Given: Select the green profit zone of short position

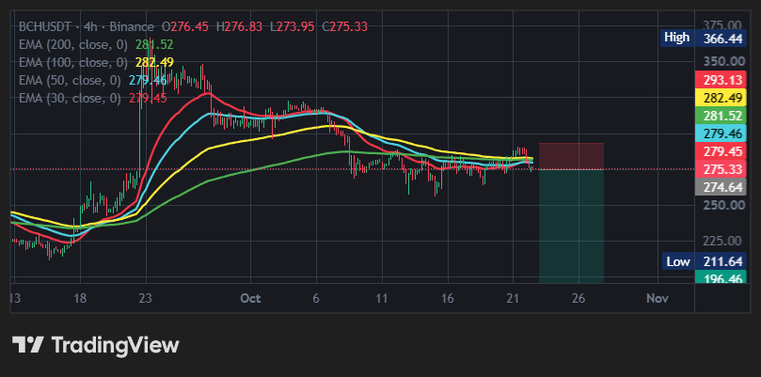Looking at the screenshot, I should point(571,226).
